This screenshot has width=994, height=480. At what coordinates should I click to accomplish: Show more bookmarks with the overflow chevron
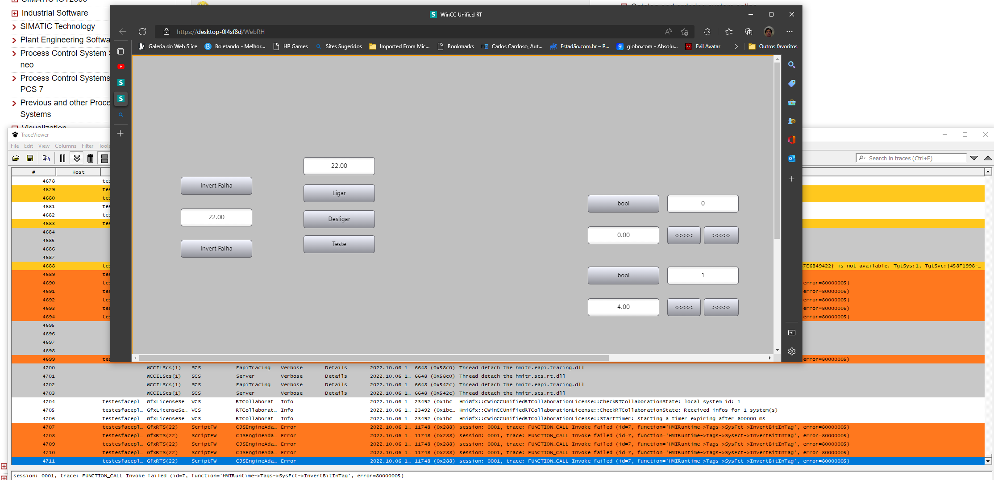point(736,46)
